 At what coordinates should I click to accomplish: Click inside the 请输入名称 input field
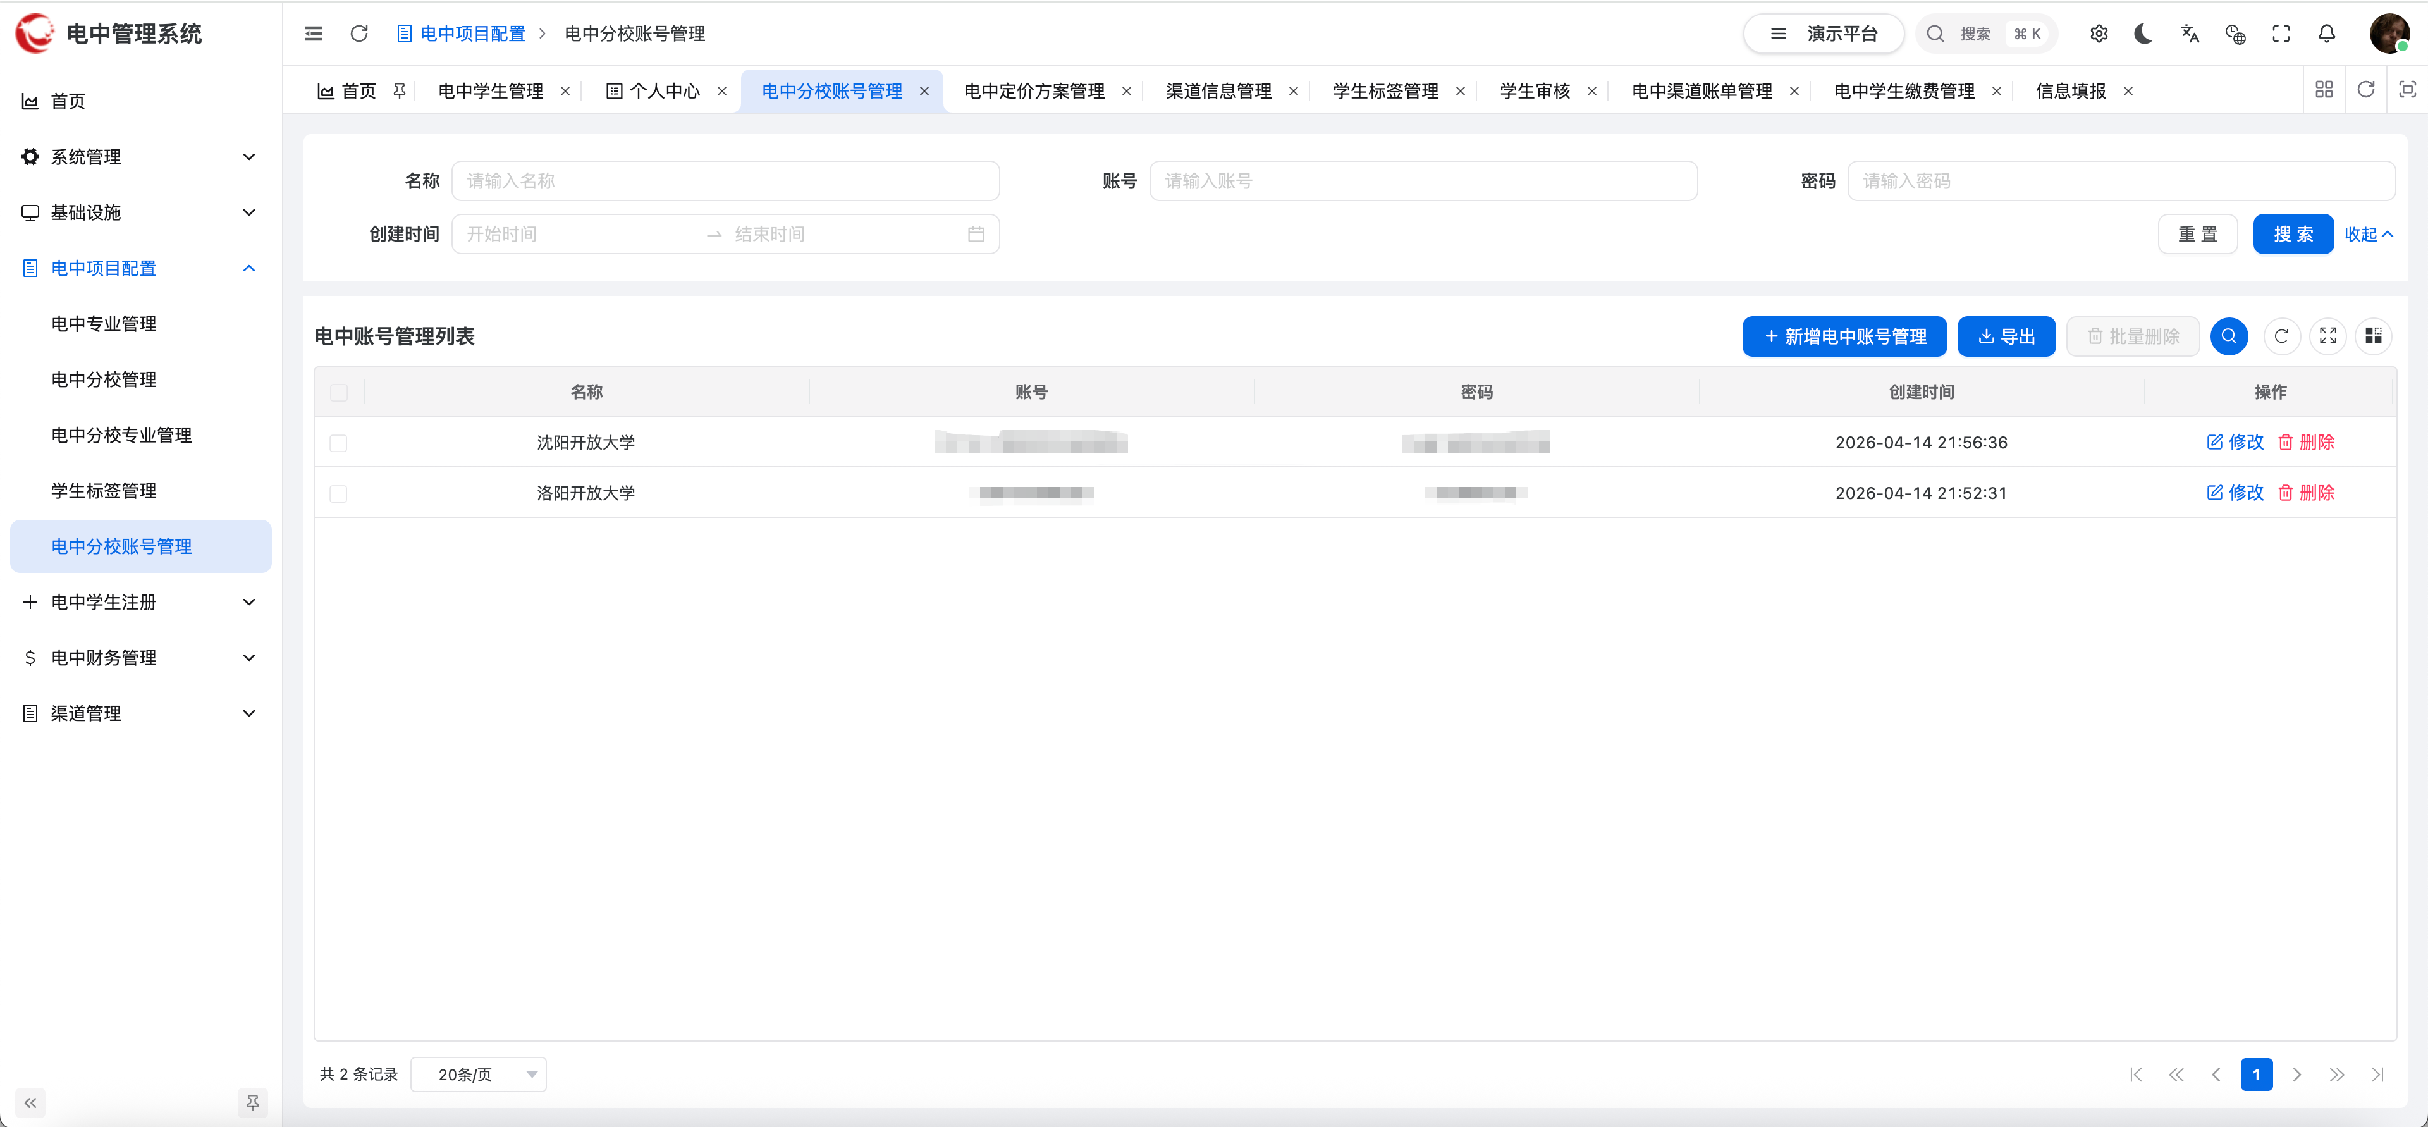tap(726, 180)
